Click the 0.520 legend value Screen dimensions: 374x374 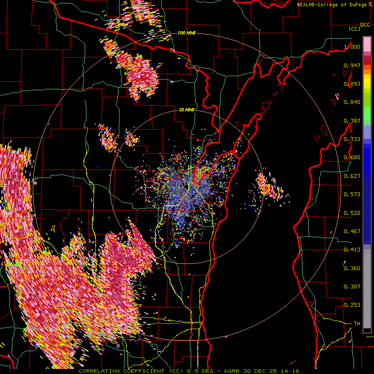pyautogui.click(x=352, y=213)
